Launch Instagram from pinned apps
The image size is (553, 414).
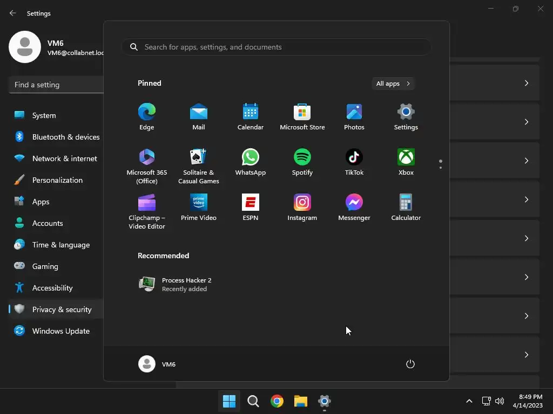(x=302, y=208)
